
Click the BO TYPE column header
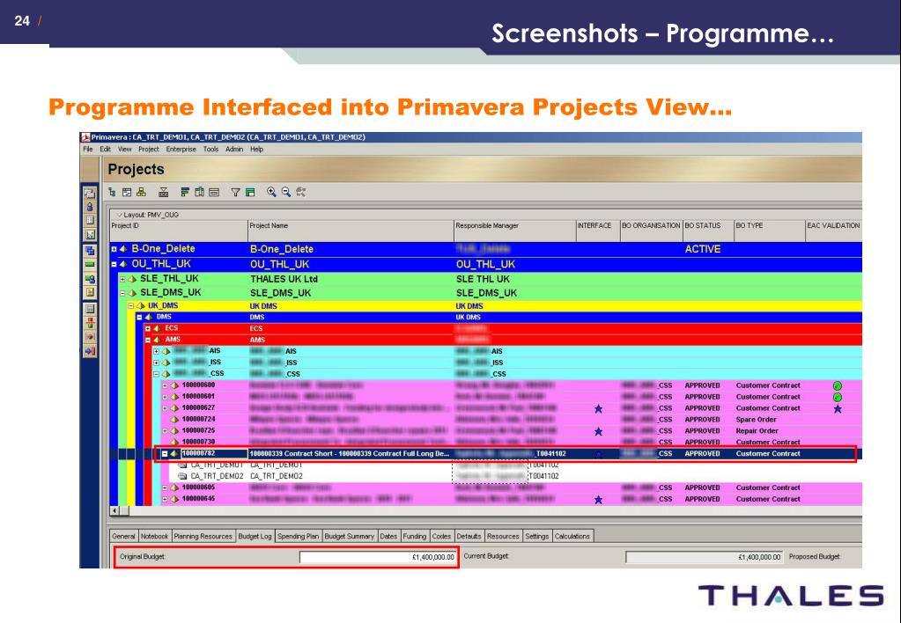(x=770, y=231)
